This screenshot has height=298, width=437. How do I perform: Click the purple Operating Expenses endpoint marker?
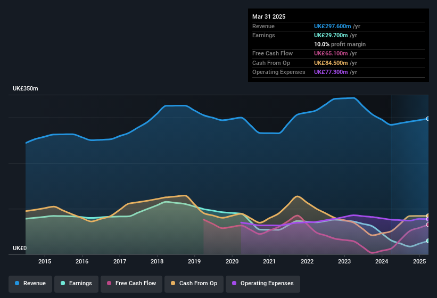428,219
